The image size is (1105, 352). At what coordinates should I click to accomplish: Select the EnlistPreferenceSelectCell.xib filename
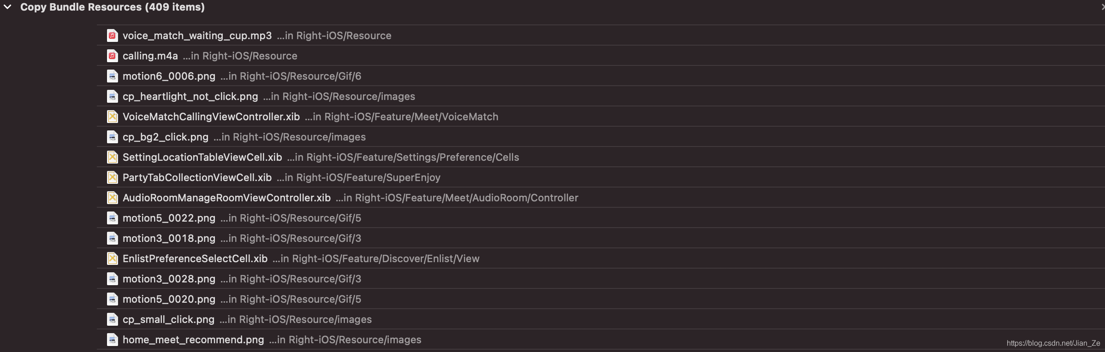195,259
